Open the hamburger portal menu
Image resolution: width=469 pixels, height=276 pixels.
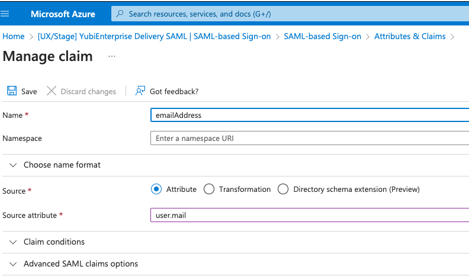point(5,14)
